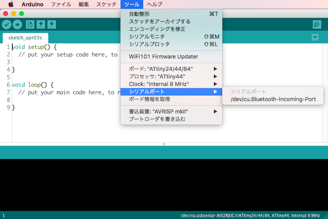Open the Apple menu
The image size is (328, 219).
(x=11, y=4)
